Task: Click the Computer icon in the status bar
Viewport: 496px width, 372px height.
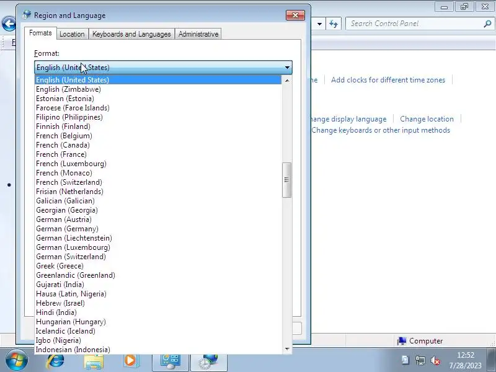Action: (402, 340)
